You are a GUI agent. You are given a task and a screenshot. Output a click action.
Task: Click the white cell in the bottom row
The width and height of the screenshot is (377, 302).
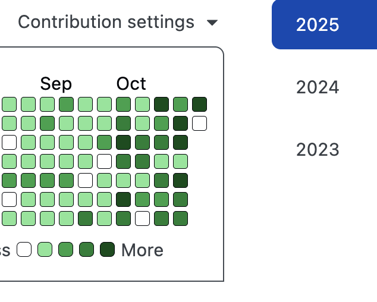(x=142, y=219)
